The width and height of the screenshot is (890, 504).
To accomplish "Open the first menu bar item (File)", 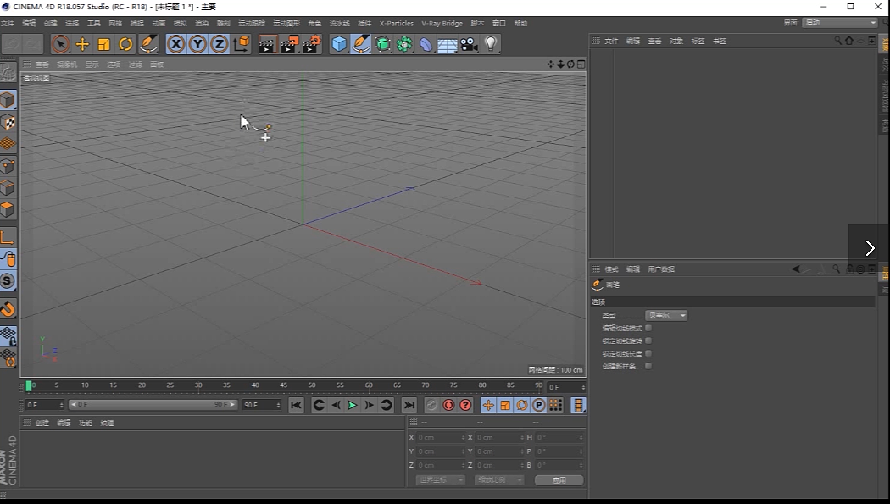I will coord(8,23).
